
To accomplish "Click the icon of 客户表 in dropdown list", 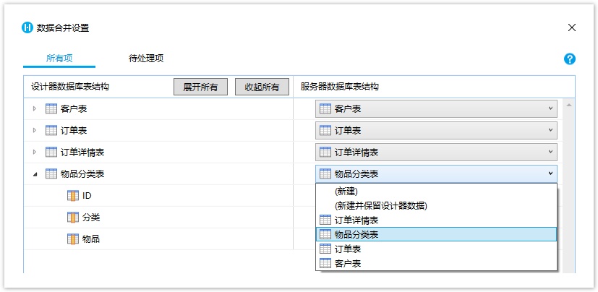I will click(x=325, y=263).
